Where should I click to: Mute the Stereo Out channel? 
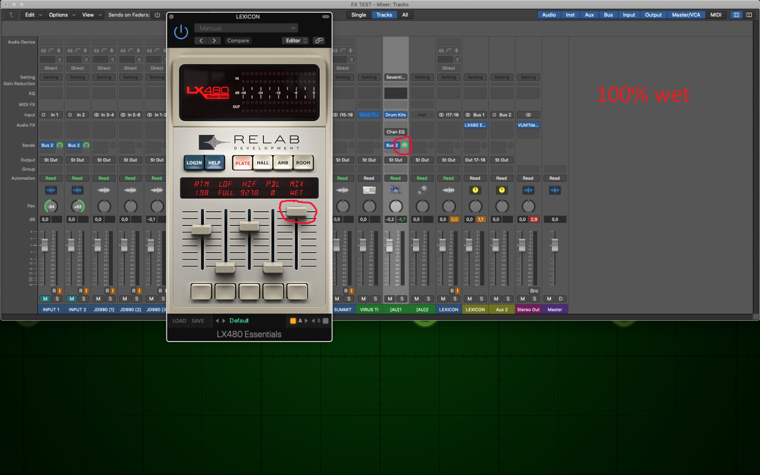click(x=523, y=298)
